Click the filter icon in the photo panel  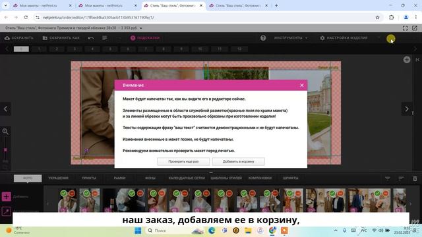point(388,178)
